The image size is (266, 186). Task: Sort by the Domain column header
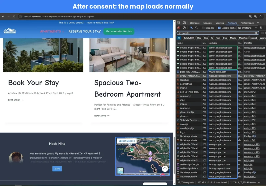pyautogui.click(x=222, y=43)
